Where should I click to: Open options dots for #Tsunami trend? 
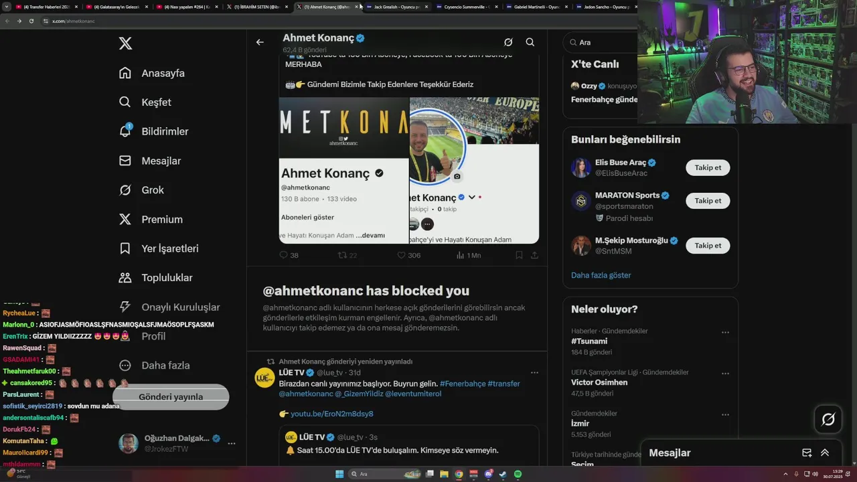725,333
